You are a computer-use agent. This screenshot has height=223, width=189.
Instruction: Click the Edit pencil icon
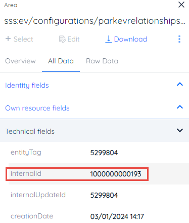62,39
